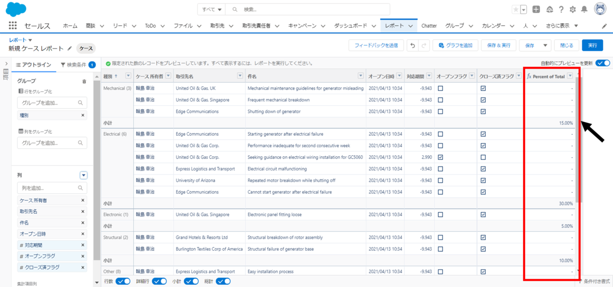Click the グラフを追加 button
The height and width of the screenshot is (287, 613).
pyautogui.click(x=456, y=45)
